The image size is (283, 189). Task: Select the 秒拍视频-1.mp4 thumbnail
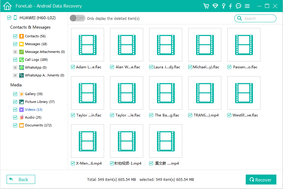coord(127,141)
